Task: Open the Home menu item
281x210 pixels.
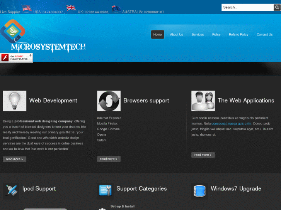Action: coord(157,35)
